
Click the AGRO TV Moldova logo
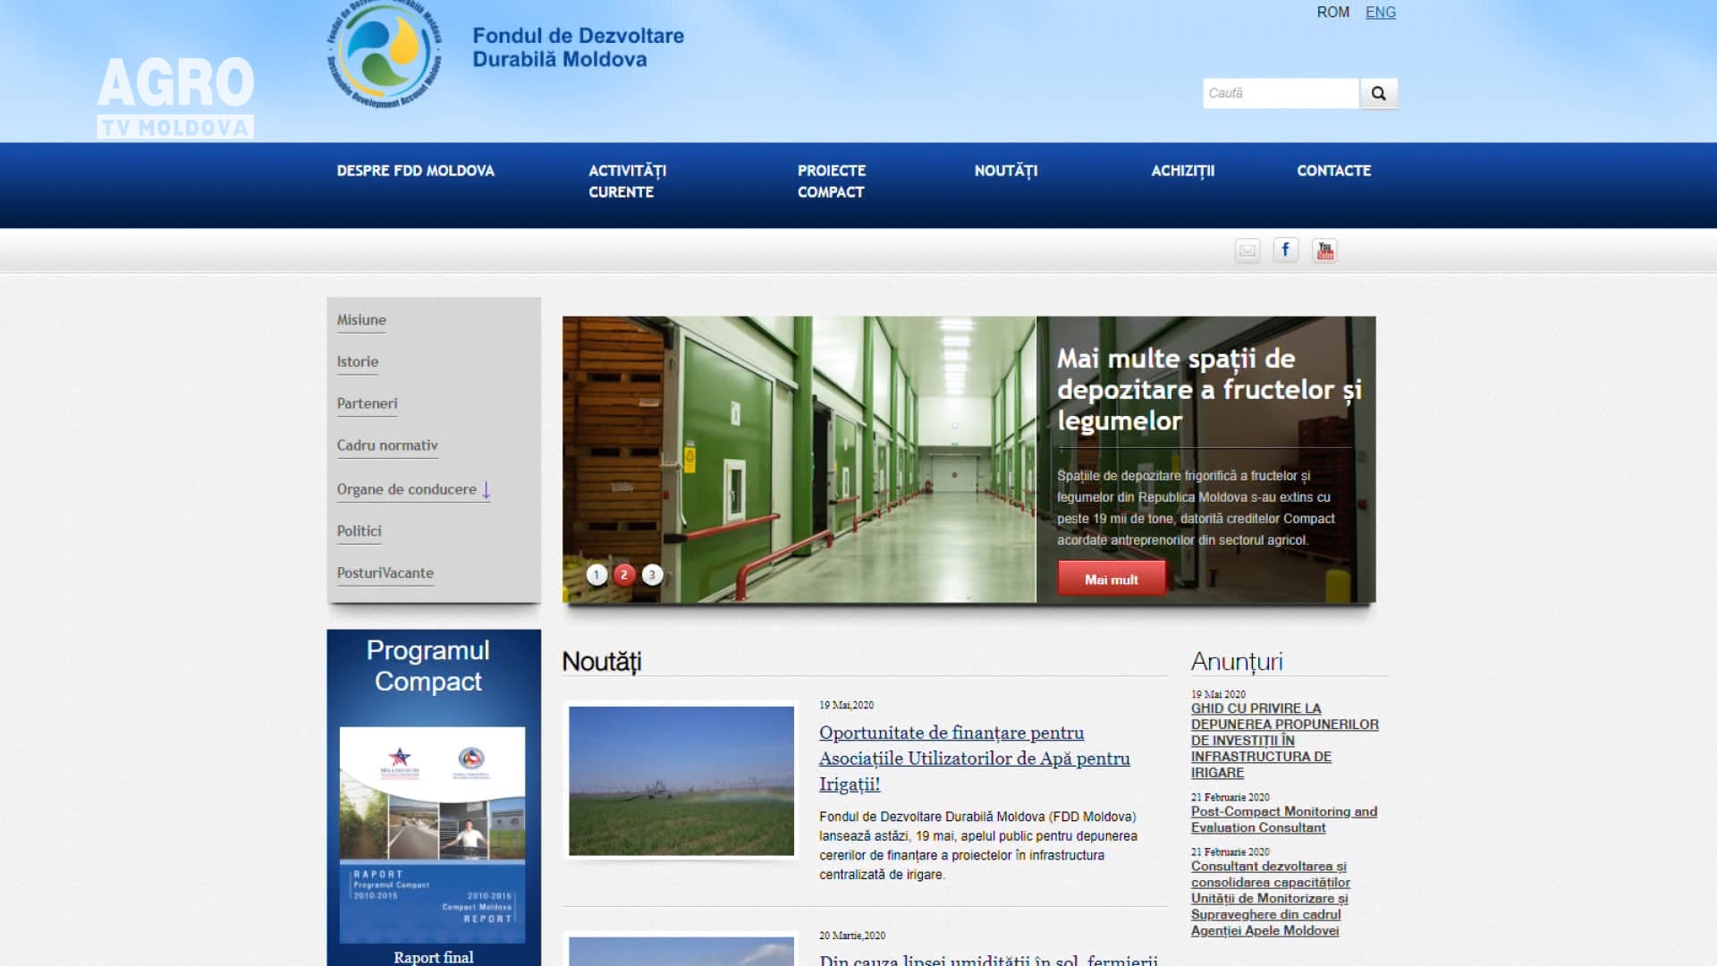coord(175,97)
